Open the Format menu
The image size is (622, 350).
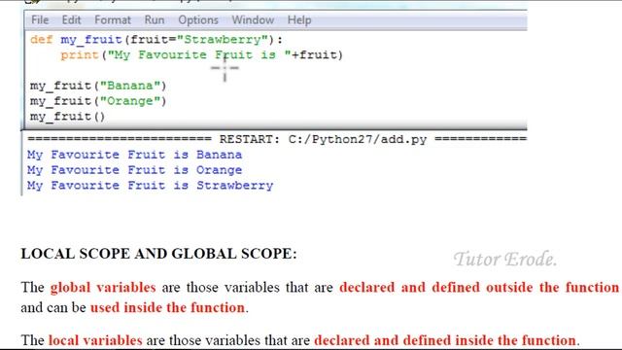113,19
